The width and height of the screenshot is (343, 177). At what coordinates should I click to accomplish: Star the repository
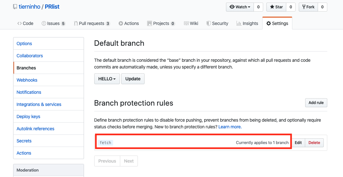[276, 7]
